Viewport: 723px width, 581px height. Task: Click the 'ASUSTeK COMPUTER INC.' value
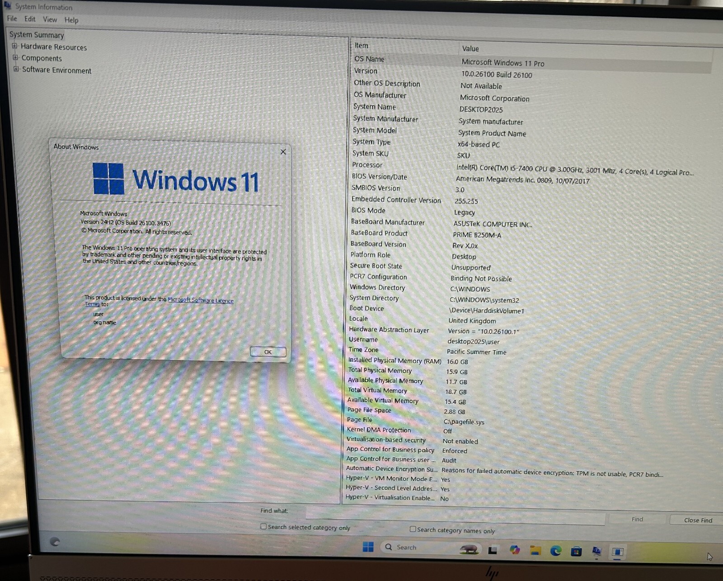pos(493,224)
